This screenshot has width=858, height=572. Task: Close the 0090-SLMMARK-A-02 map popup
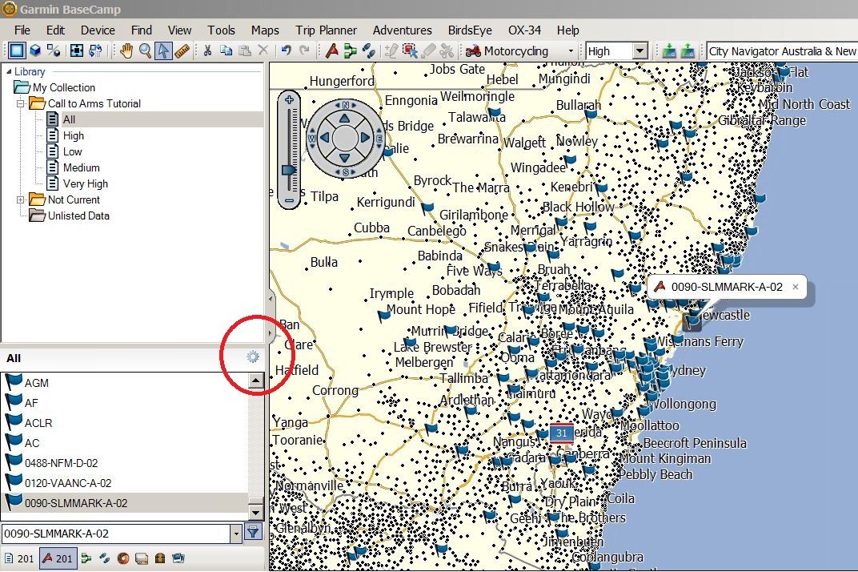click(795, 287)
